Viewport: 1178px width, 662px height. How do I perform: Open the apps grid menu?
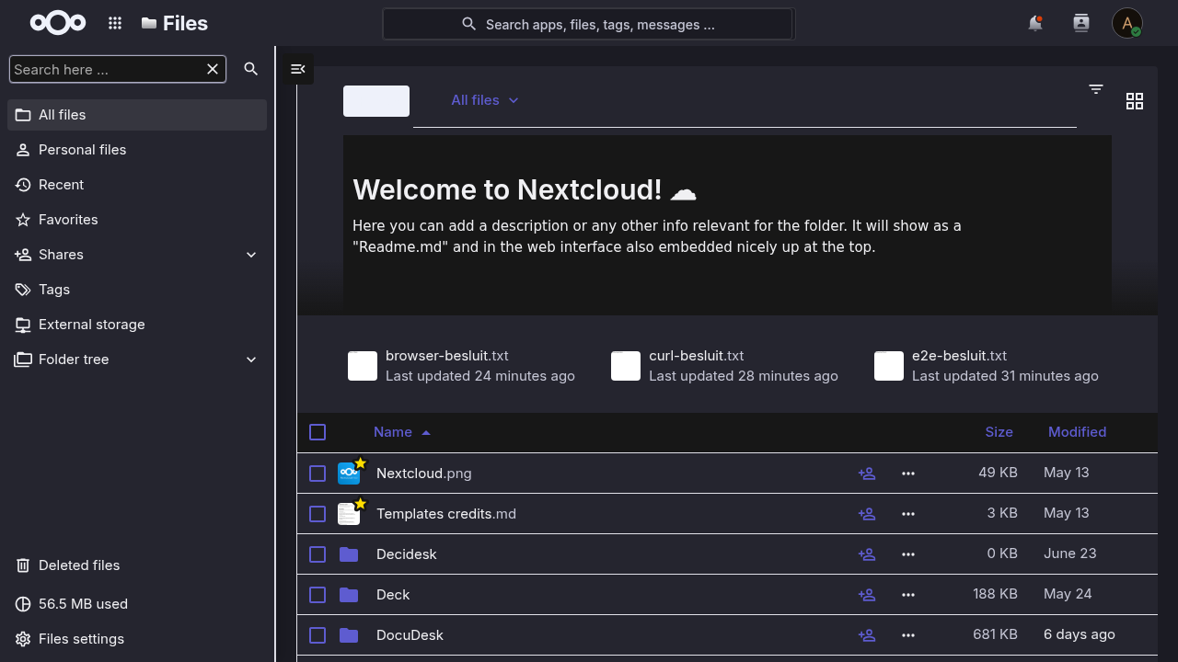[115, 23]
